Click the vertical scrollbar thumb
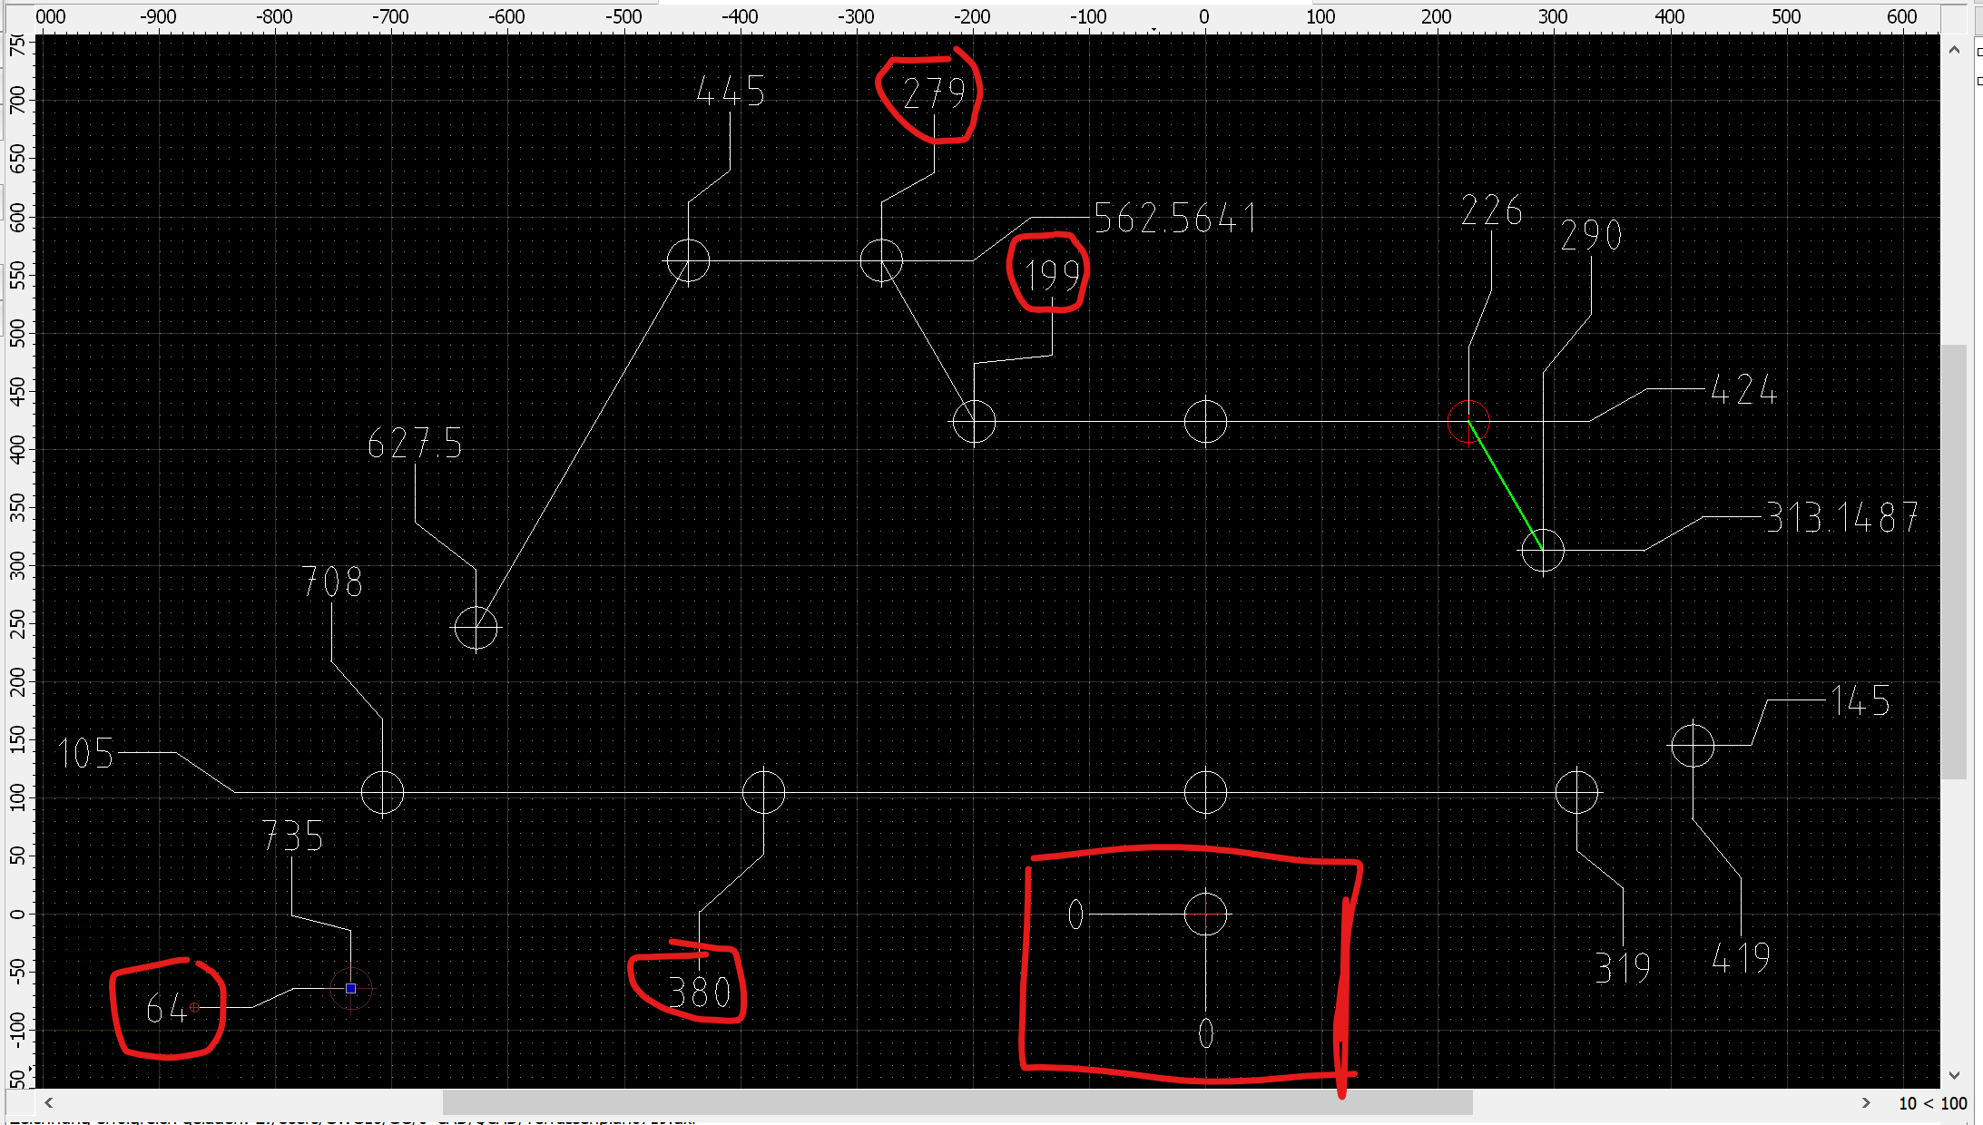 (1954, 561)
